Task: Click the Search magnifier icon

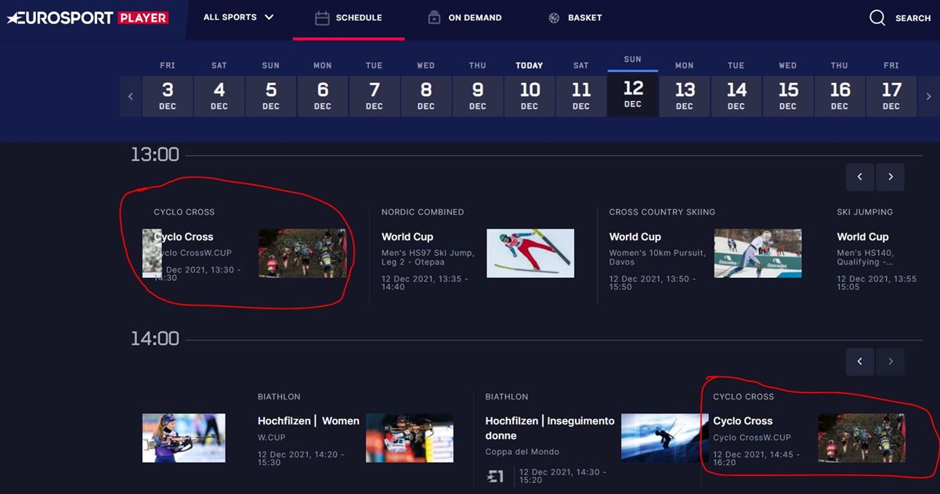Action: [x=877, y=18]
